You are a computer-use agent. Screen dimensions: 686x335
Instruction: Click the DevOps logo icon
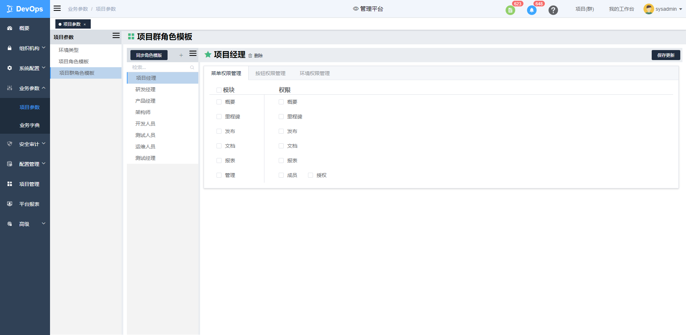(x=10, y=9)
